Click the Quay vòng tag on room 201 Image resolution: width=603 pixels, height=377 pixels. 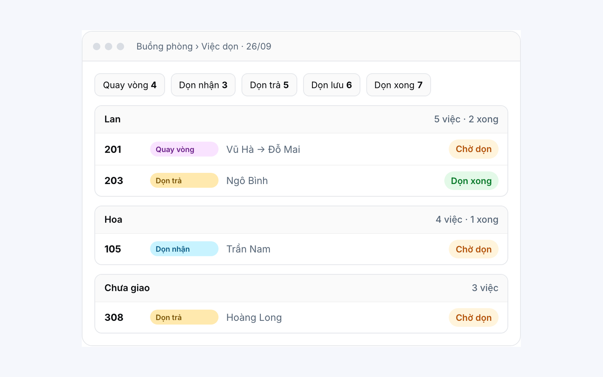point(184,149)
